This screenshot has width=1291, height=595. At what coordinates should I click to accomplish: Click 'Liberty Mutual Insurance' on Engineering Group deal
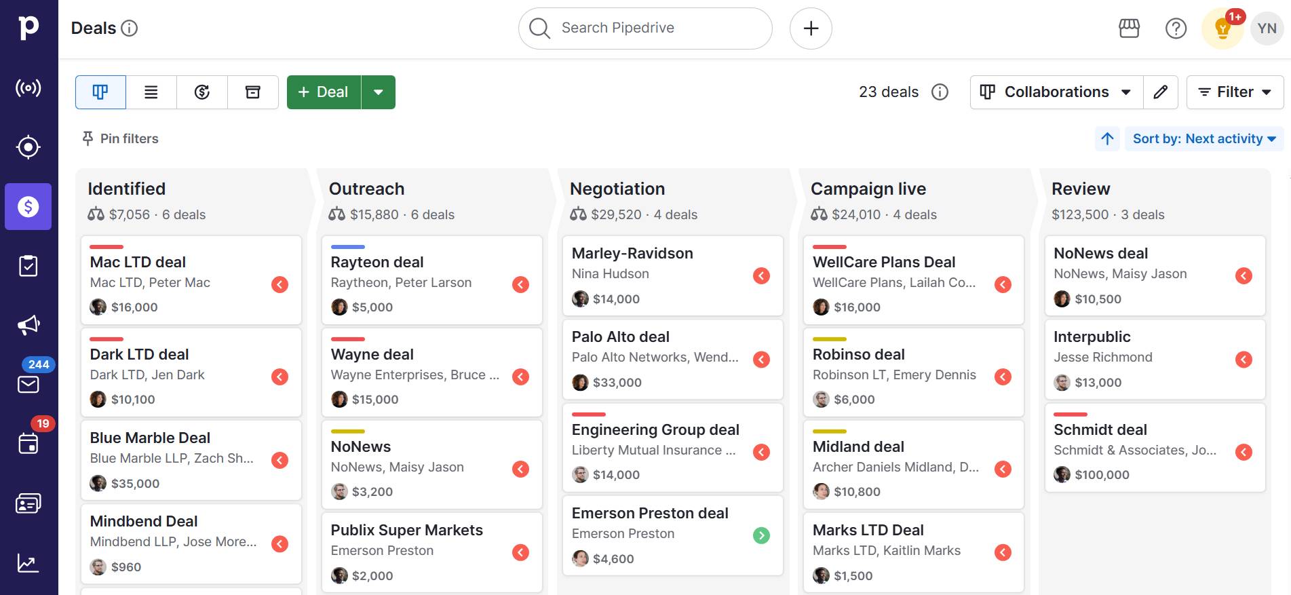pyautogui.click(x=653, y=450)
